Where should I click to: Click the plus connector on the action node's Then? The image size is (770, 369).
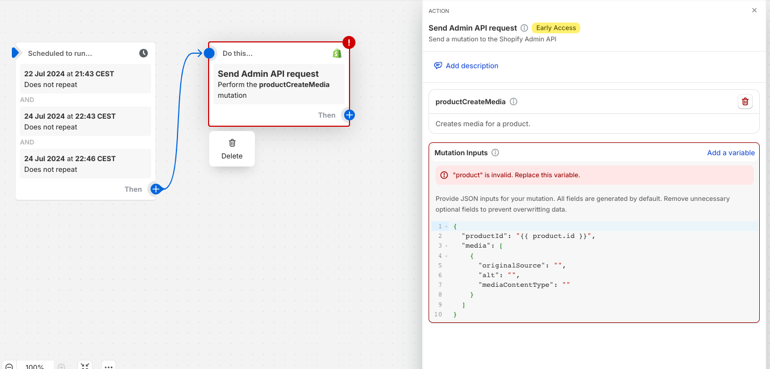tap(349, 115)
